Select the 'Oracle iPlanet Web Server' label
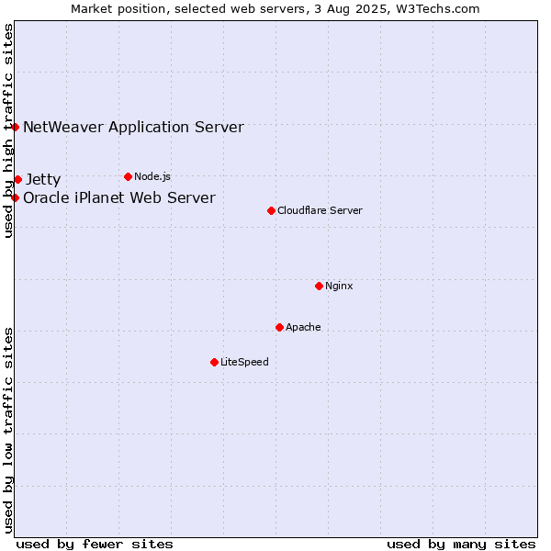The image size is (551, 551). point(119,197)
